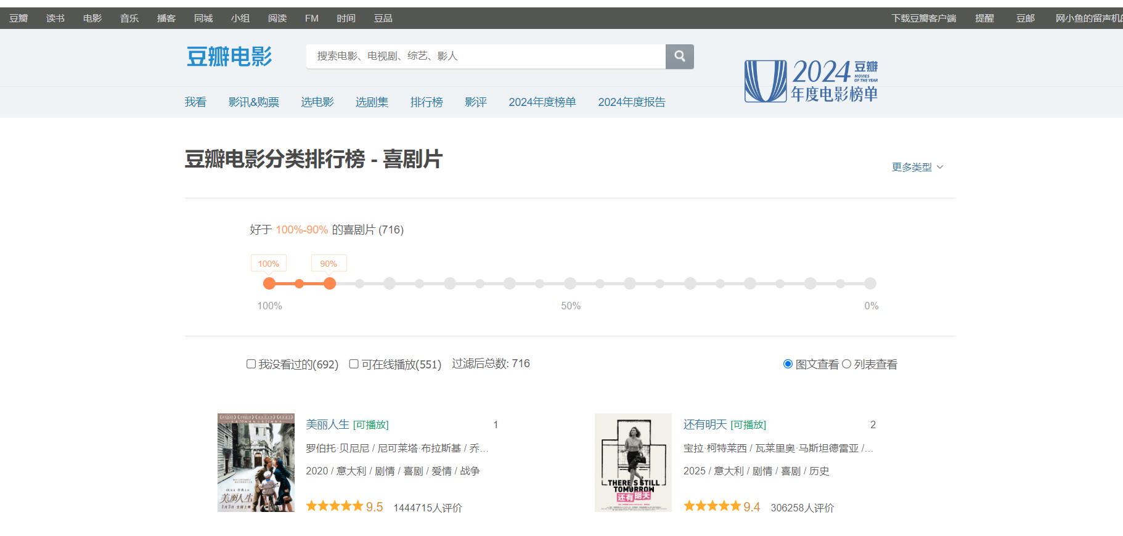Screen dimensions: 1123x536
Task: Click the small orange midpoint slider dot
Action: (x=300, y=283)
